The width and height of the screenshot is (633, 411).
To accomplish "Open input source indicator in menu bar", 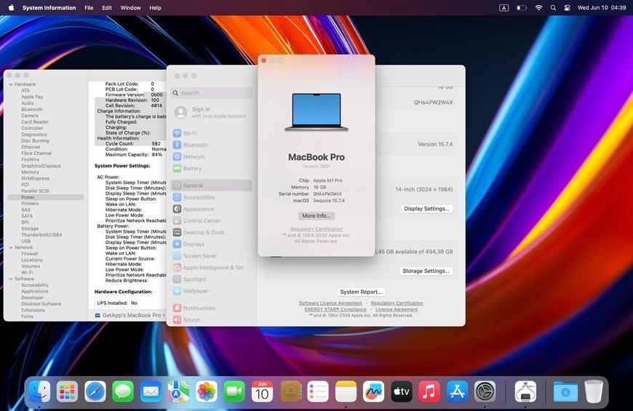I will click(503, 8).
